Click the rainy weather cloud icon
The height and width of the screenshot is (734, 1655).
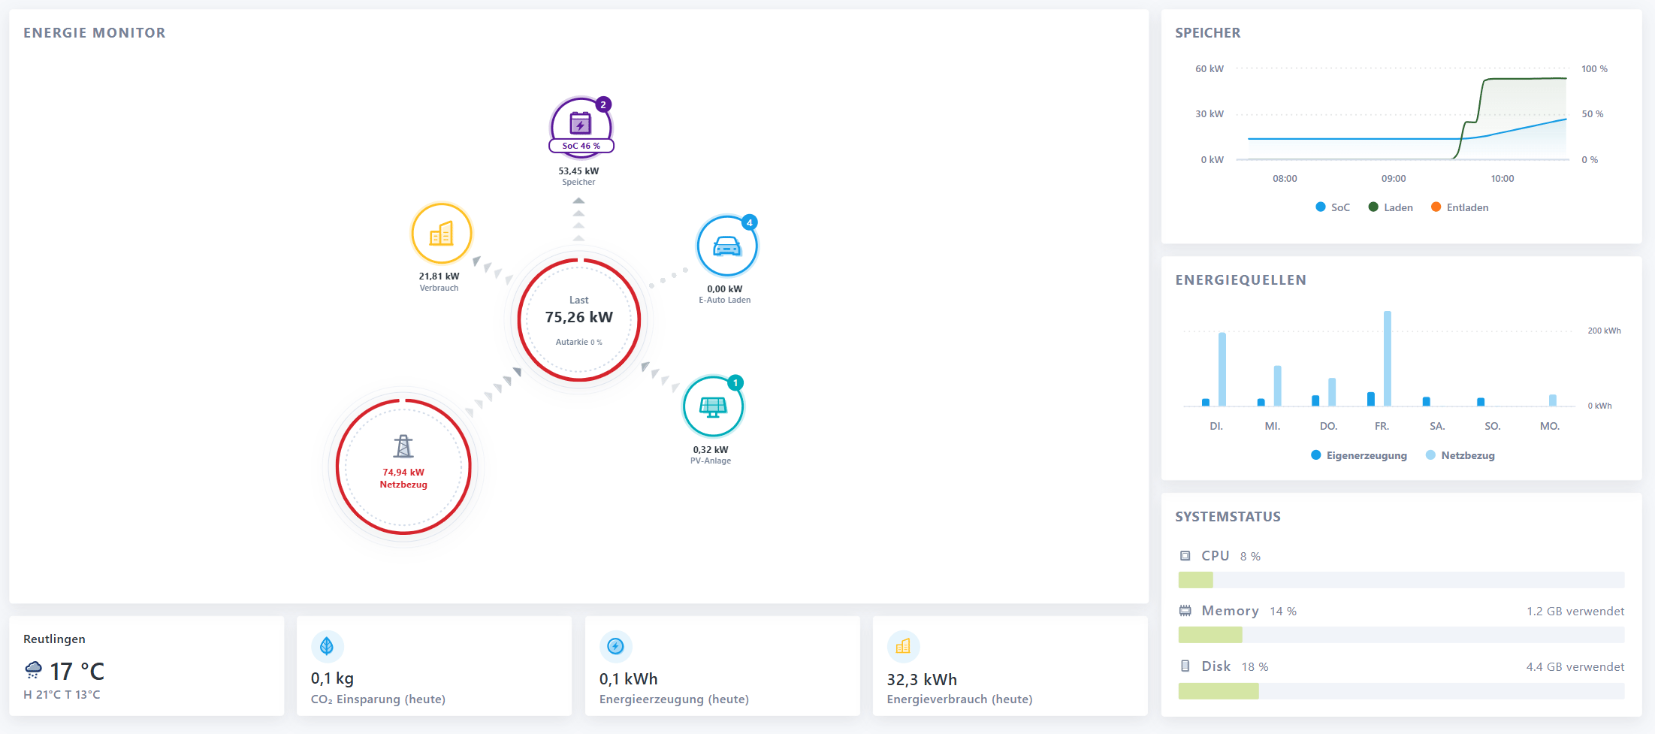click(33, 670)
